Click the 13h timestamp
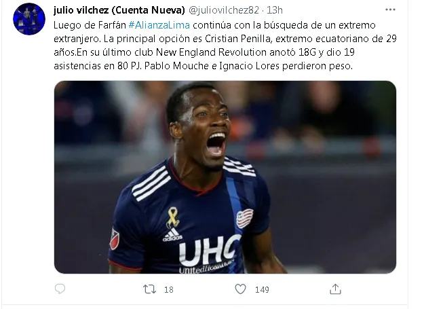Viewport: 424px width, 309px height. point(275,10)
